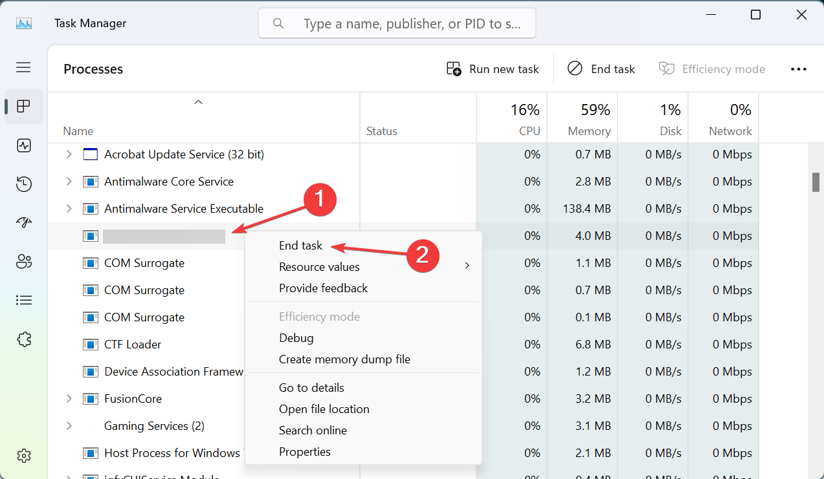Open the Performance page in sidebar
This screenshot has height=479, width=824.
click(x=23, y=145)
